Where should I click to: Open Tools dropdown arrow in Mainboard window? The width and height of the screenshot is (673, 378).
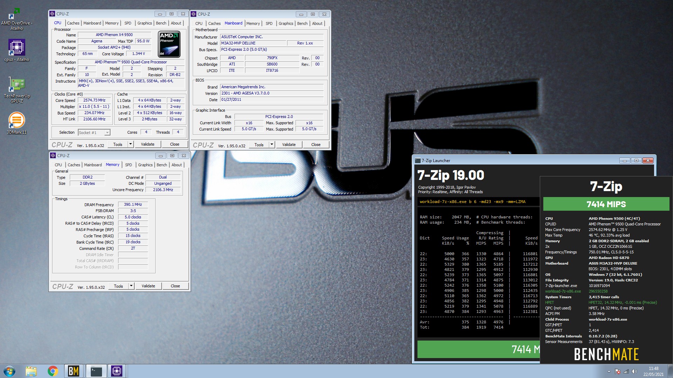tap(272, 145)
